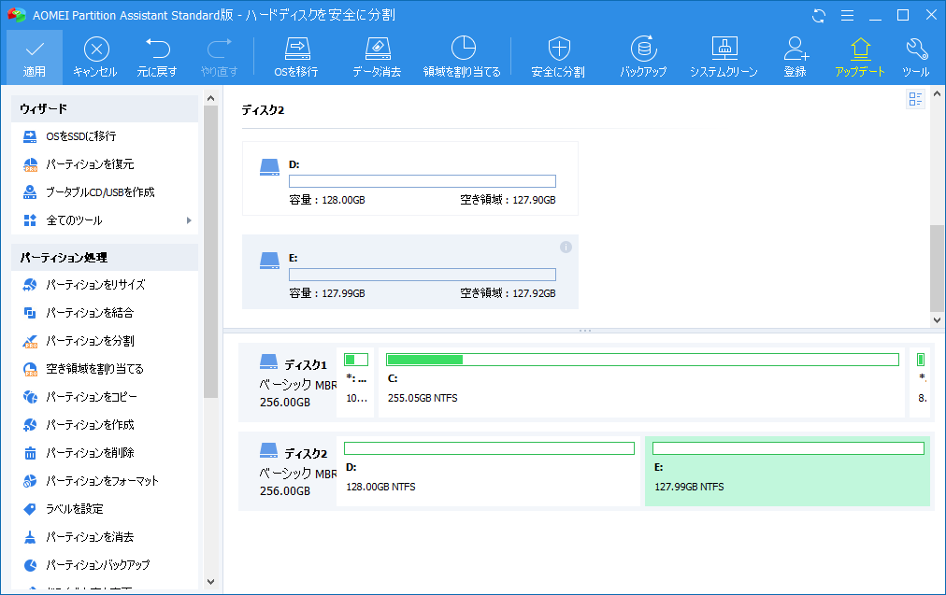Start the 安全に分割 tool

point(558,57)
